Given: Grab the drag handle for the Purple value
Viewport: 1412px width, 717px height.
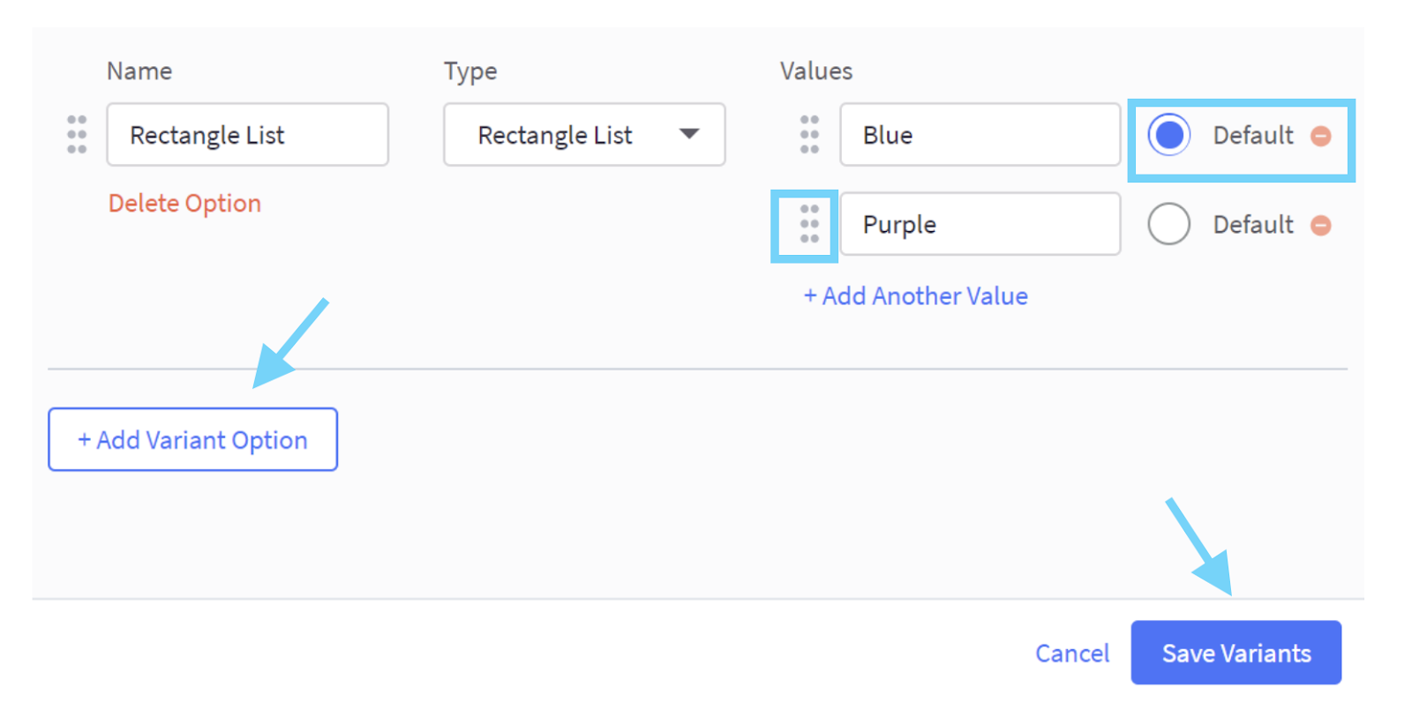Looking at the screenshot, I should click(809, 224).
